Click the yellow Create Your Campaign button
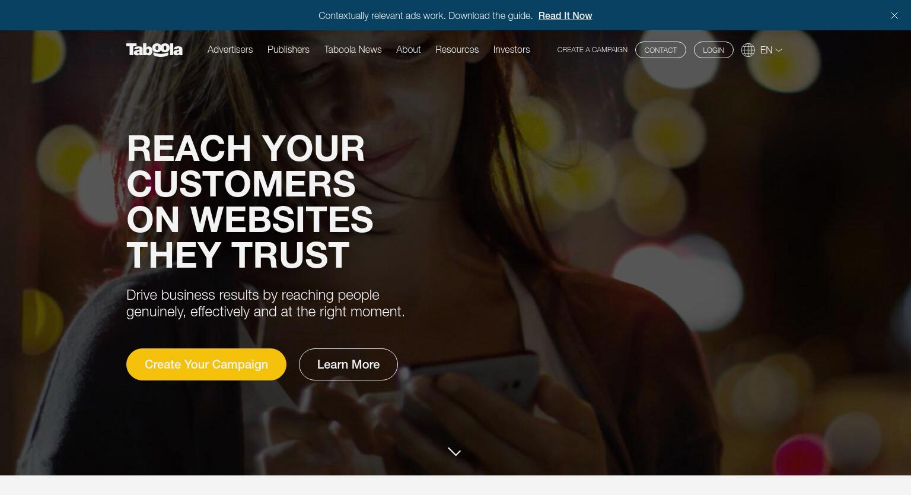The height and width of the screenshot is (495, 911). (x=206, y=364)
